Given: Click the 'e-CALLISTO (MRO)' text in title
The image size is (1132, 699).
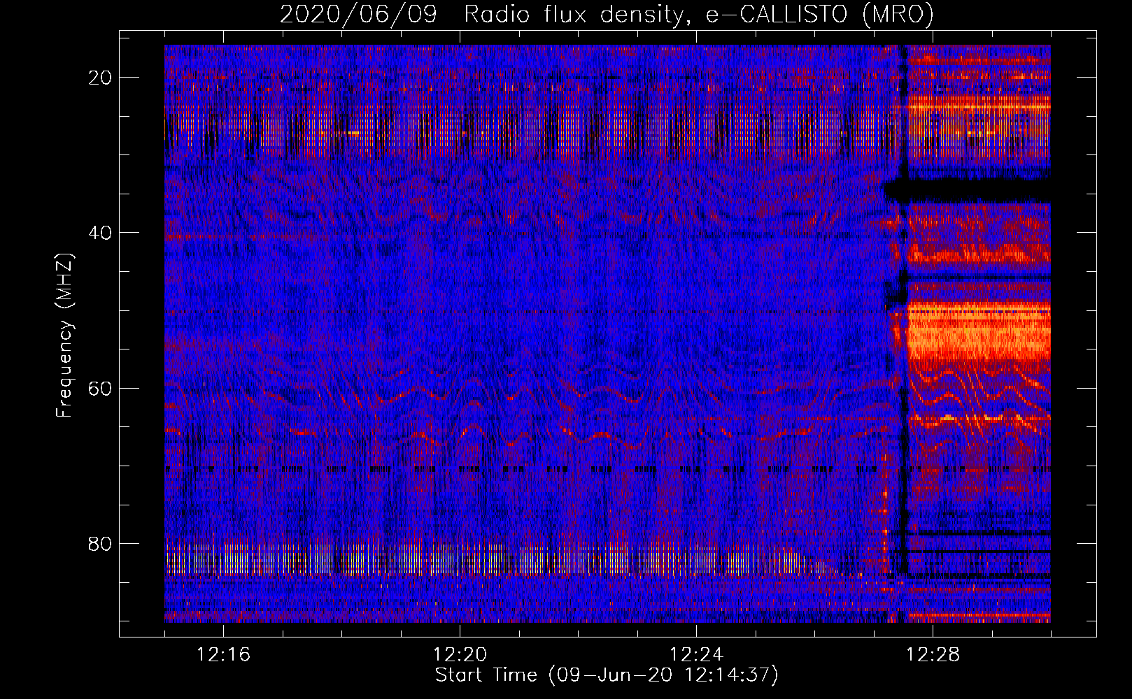Looking at the screenshot, I should (819, 15).
